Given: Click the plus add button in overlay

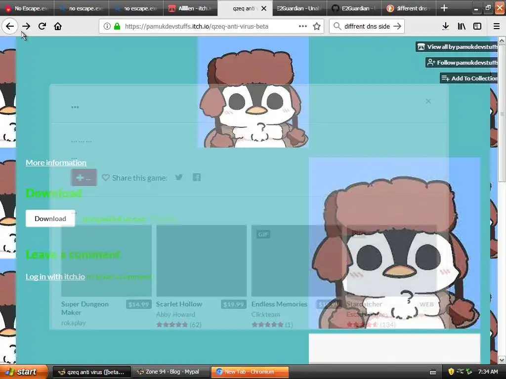Looking at the screenshot, I should click(84, 178).
